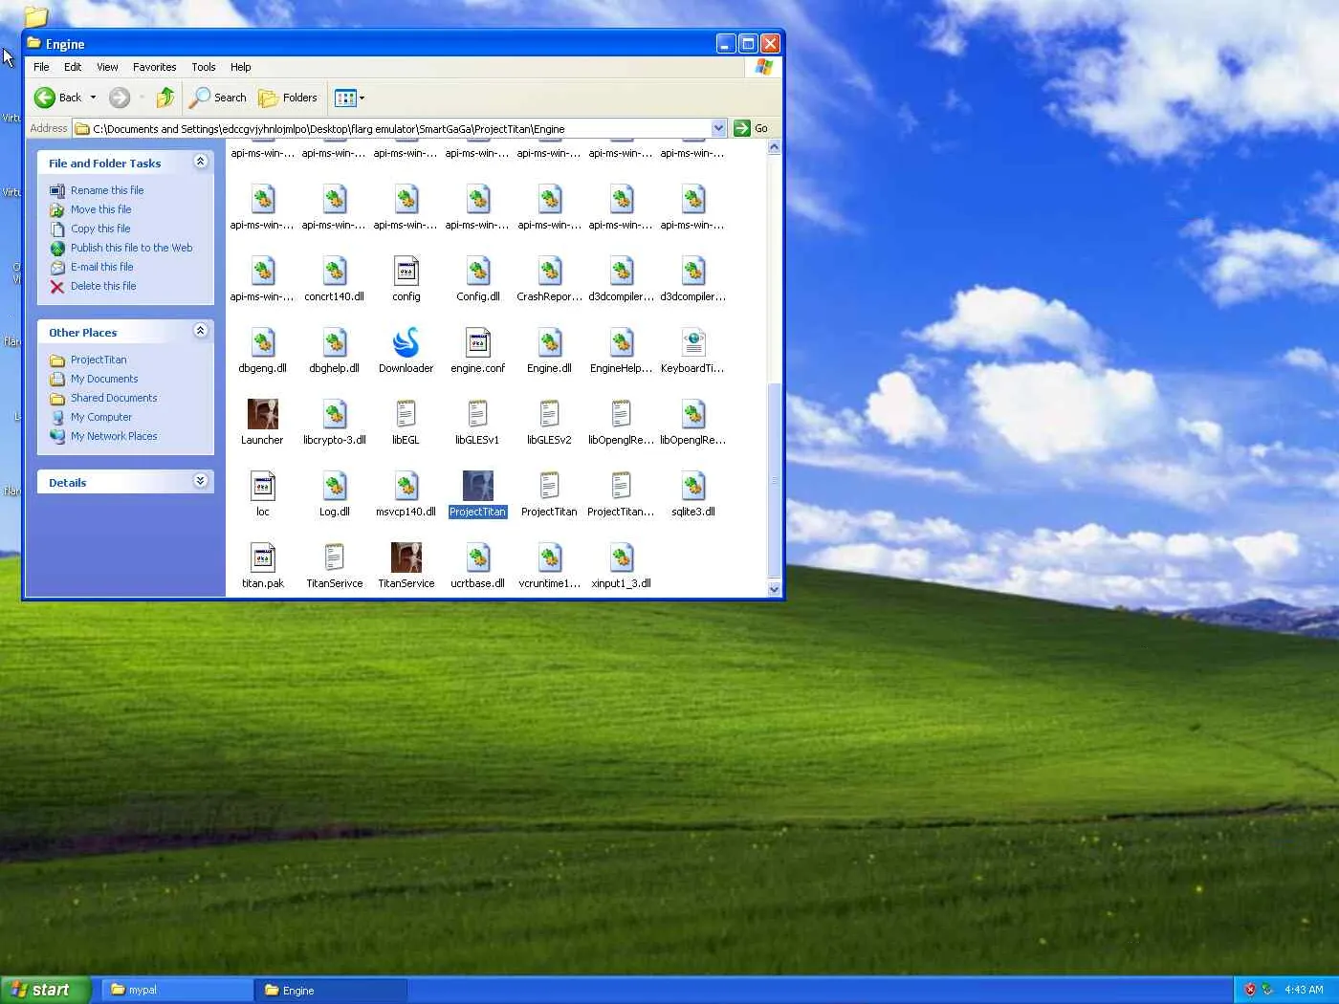
Task: Go back to the previous folder
Action: [57, 98]
